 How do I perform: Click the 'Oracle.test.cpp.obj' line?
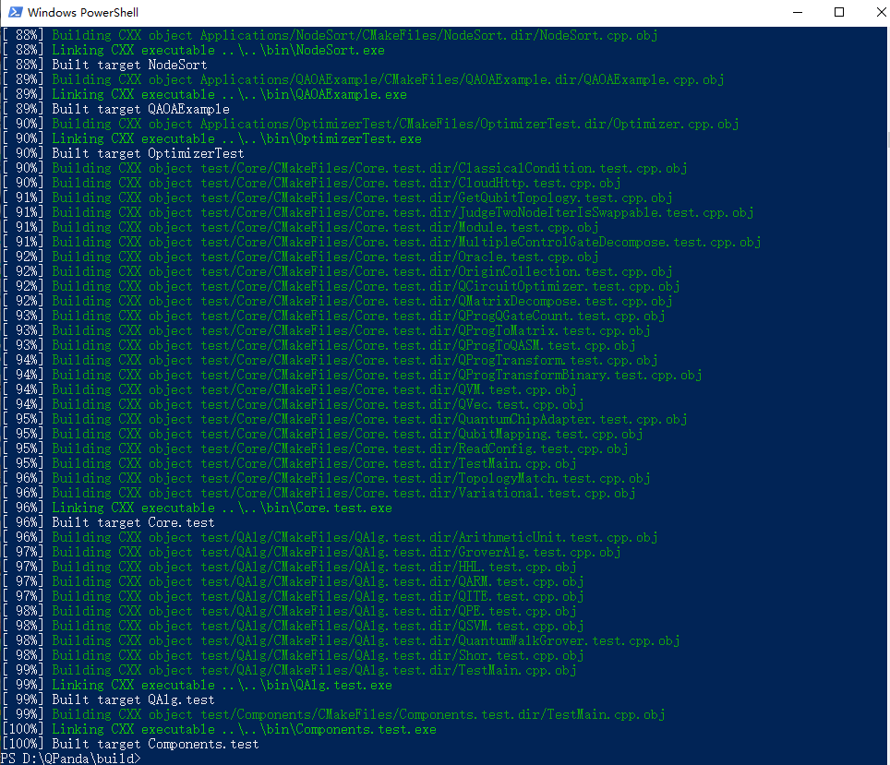300,257
